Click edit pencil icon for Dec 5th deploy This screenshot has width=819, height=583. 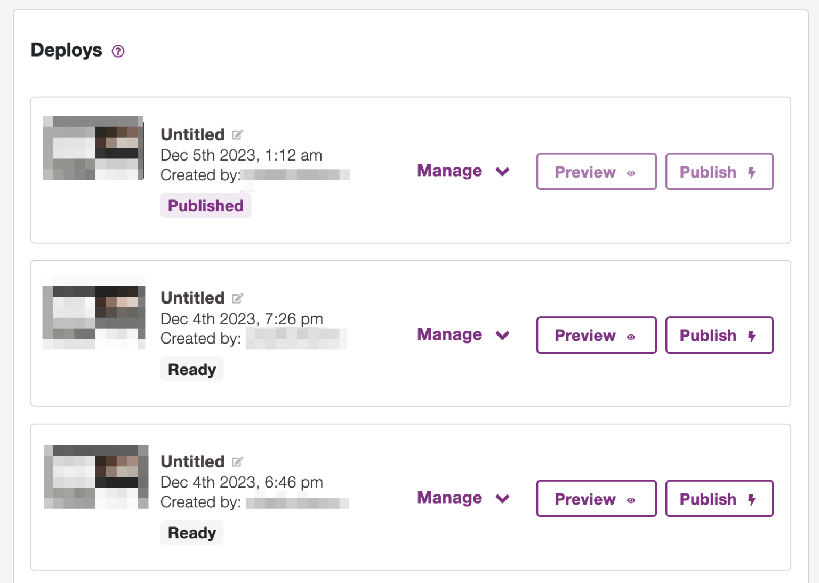pos(237,134)
